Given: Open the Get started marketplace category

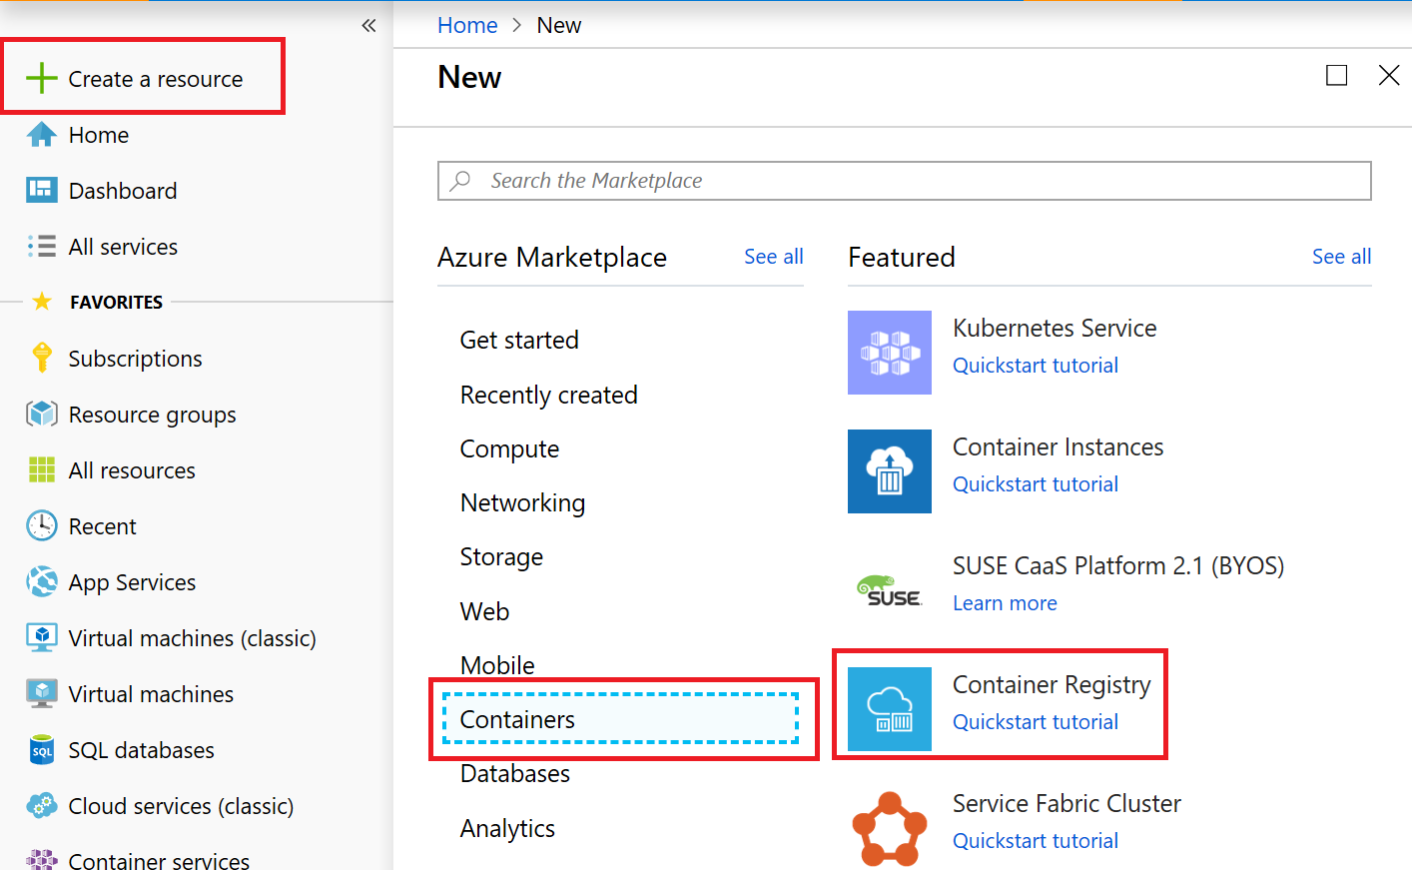Looking at the screenshot, I should tap(519, 340).
